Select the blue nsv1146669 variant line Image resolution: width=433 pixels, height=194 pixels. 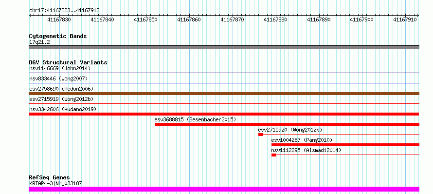click(x=224, y=73)
